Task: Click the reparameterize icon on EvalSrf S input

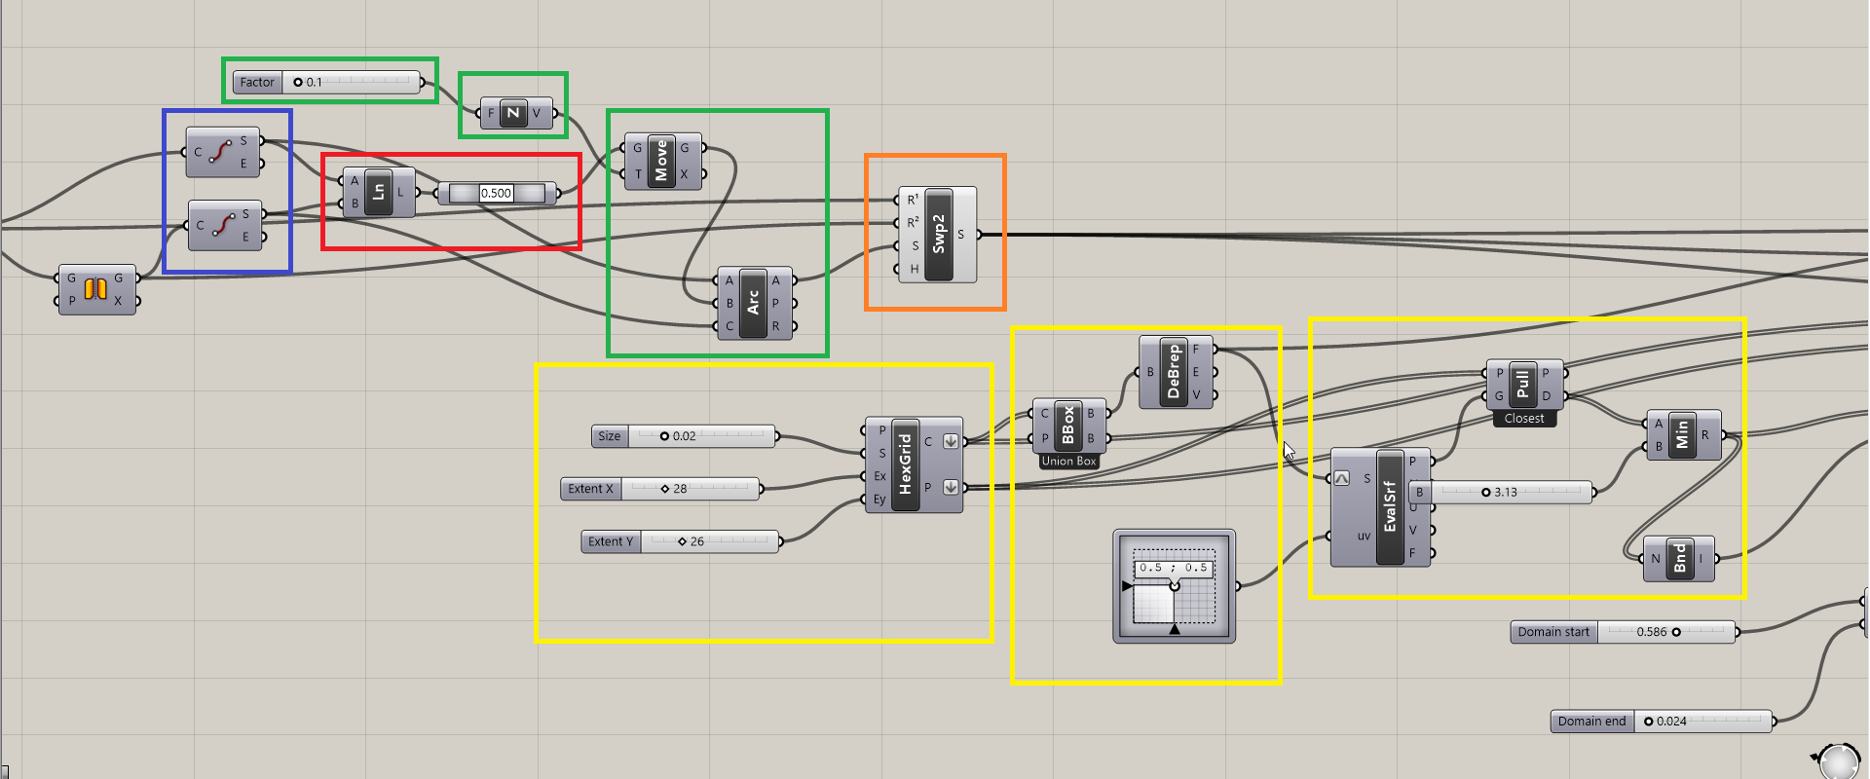Action: tap(1342, 478)
